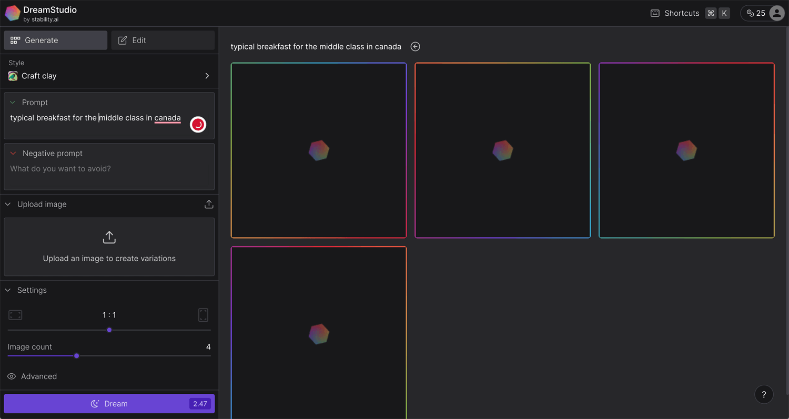Click the DreamStudio hexagon logo
The height and width of the screenshot is (419, 789).
click(13, 13)
